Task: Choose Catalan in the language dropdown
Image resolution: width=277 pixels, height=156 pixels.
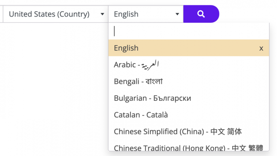Action: pyautogui.click(x=141, y=115)
